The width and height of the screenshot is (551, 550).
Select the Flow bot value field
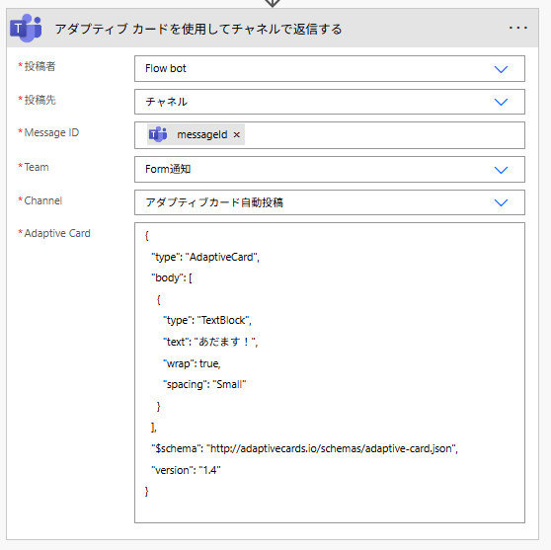(330, 68)
